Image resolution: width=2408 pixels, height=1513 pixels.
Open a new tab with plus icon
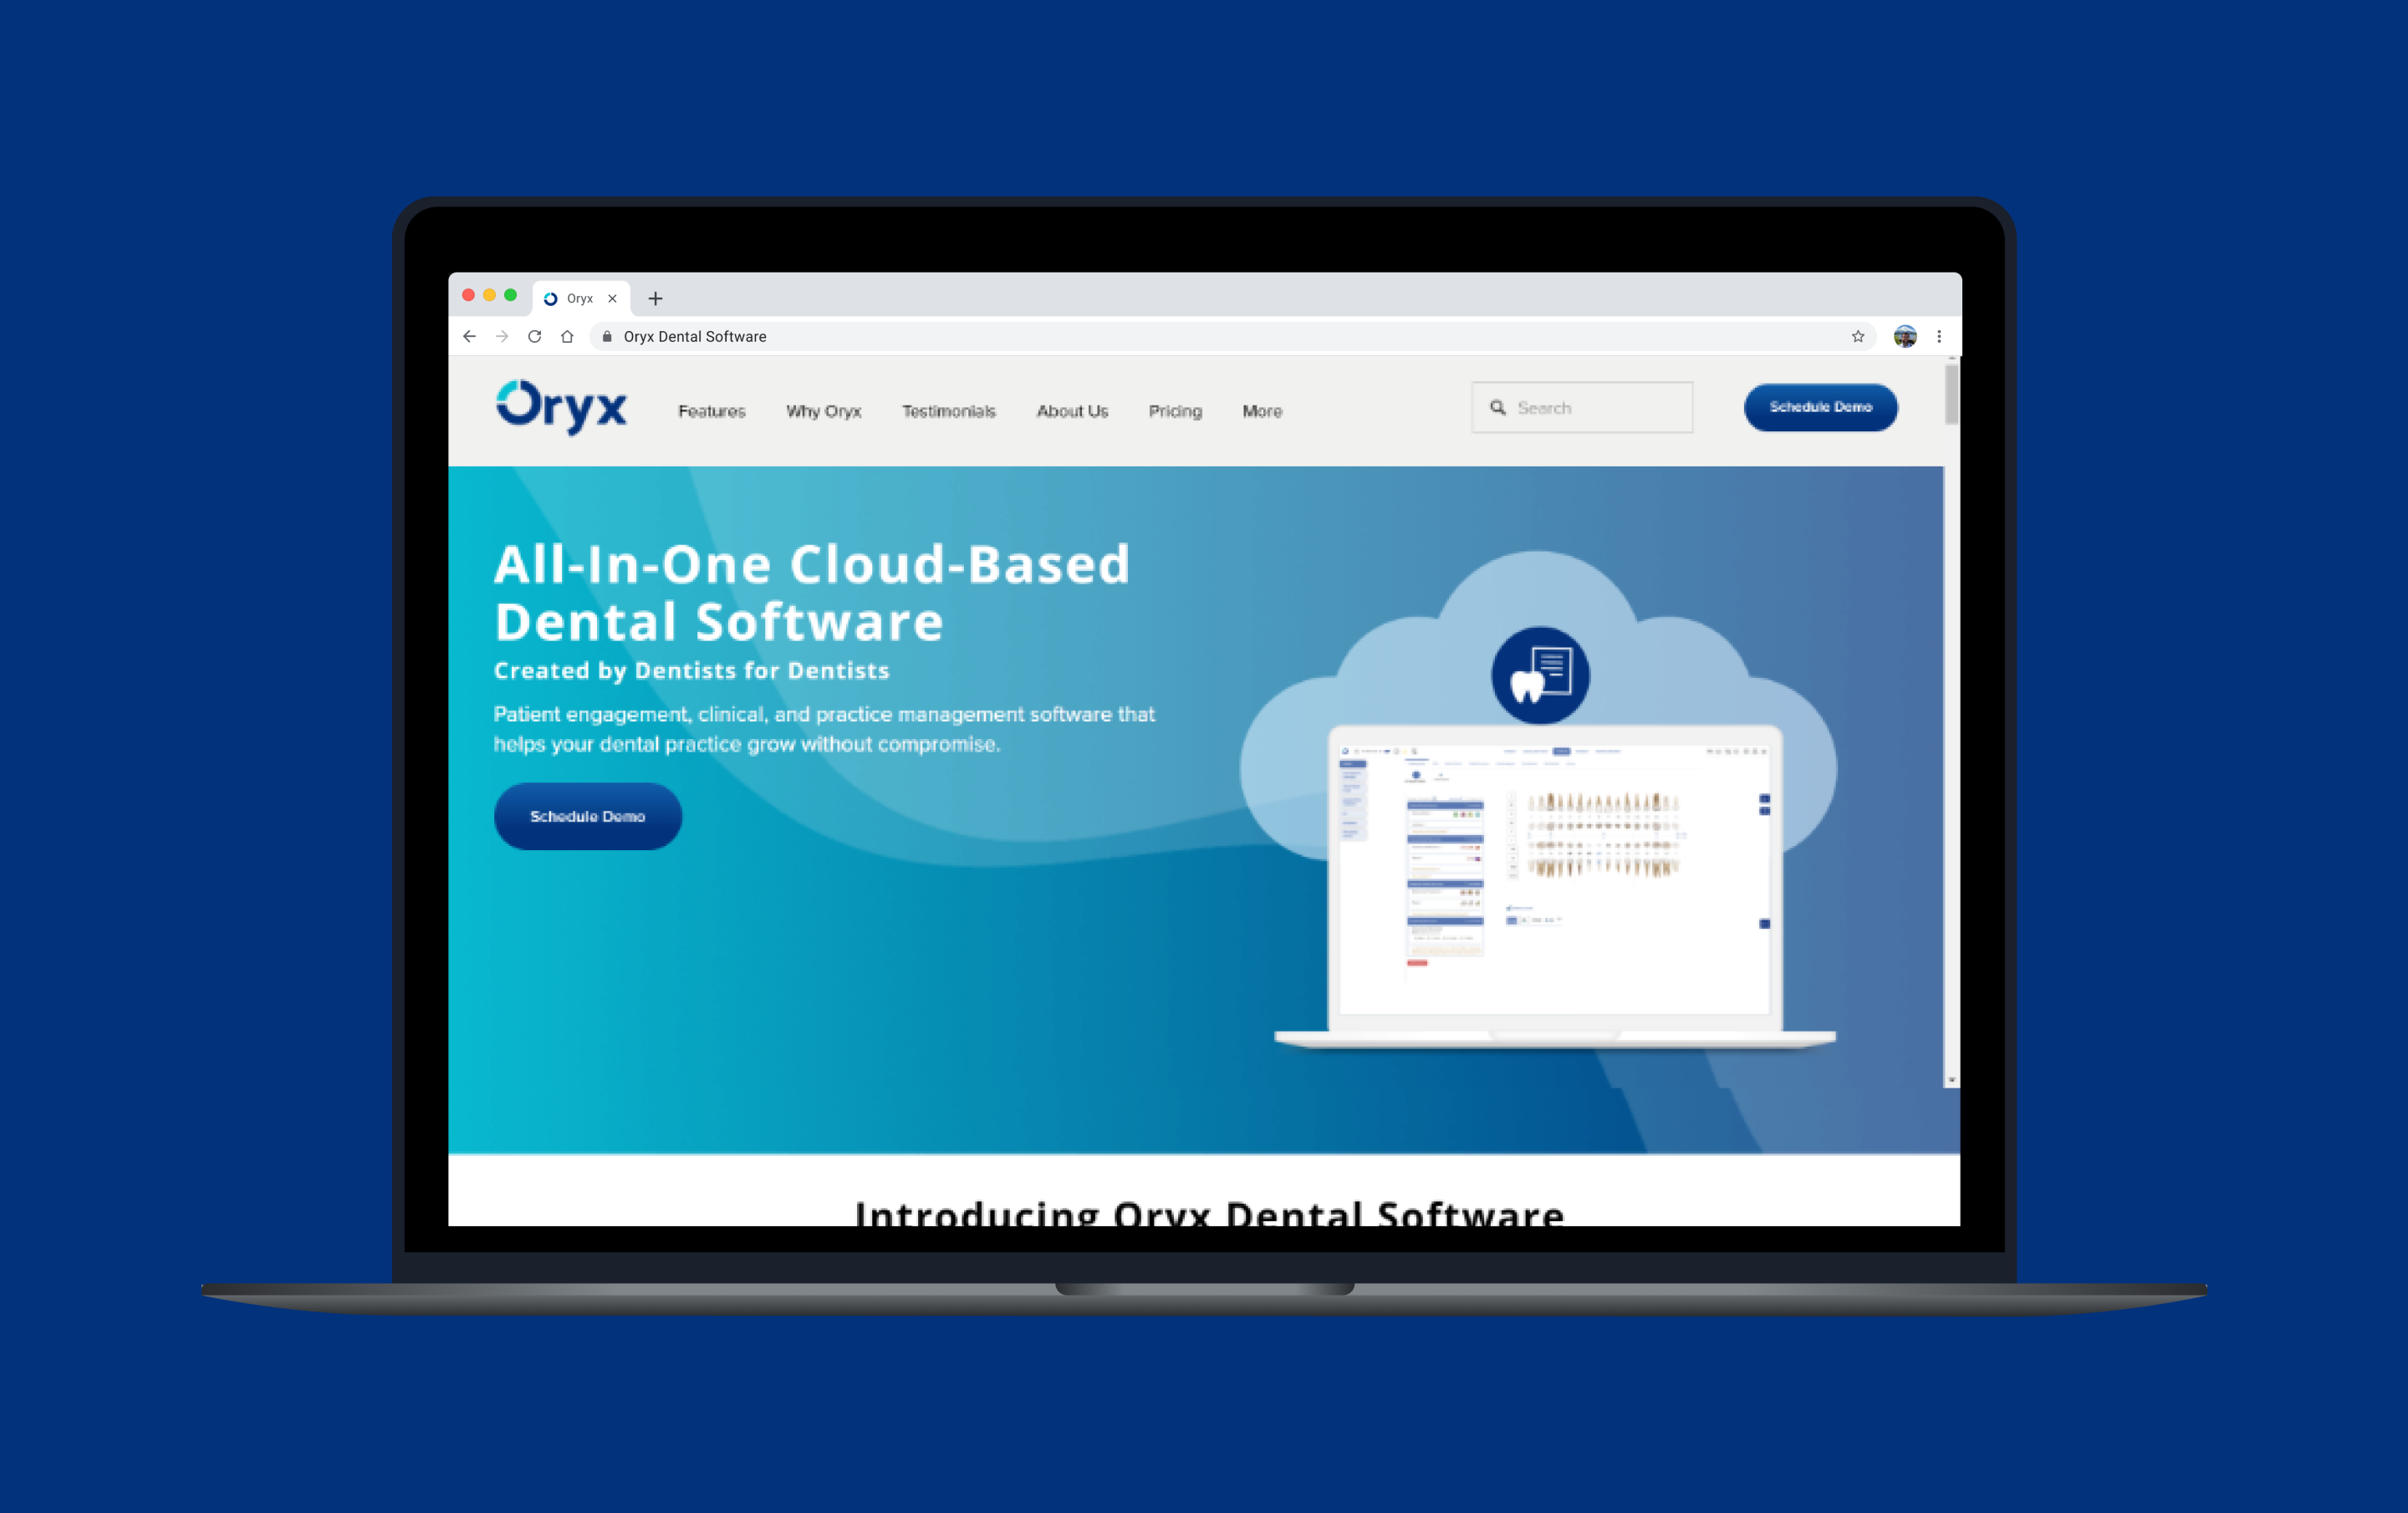point(655,298)
